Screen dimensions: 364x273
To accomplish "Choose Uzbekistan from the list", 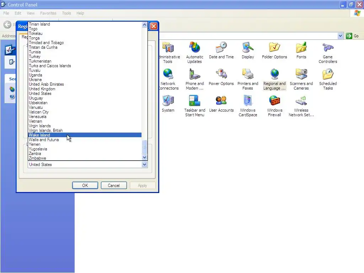I will click(85, 103).
